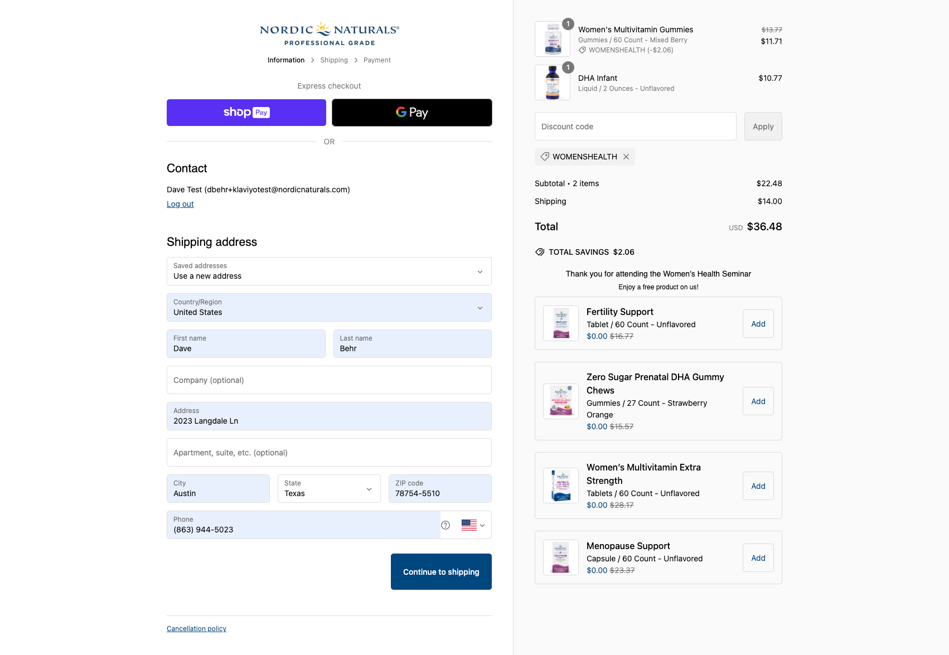This screenshot has height=655, width=949.
Task: Click the Nordic Naturals logo
Action: point(329,34)
